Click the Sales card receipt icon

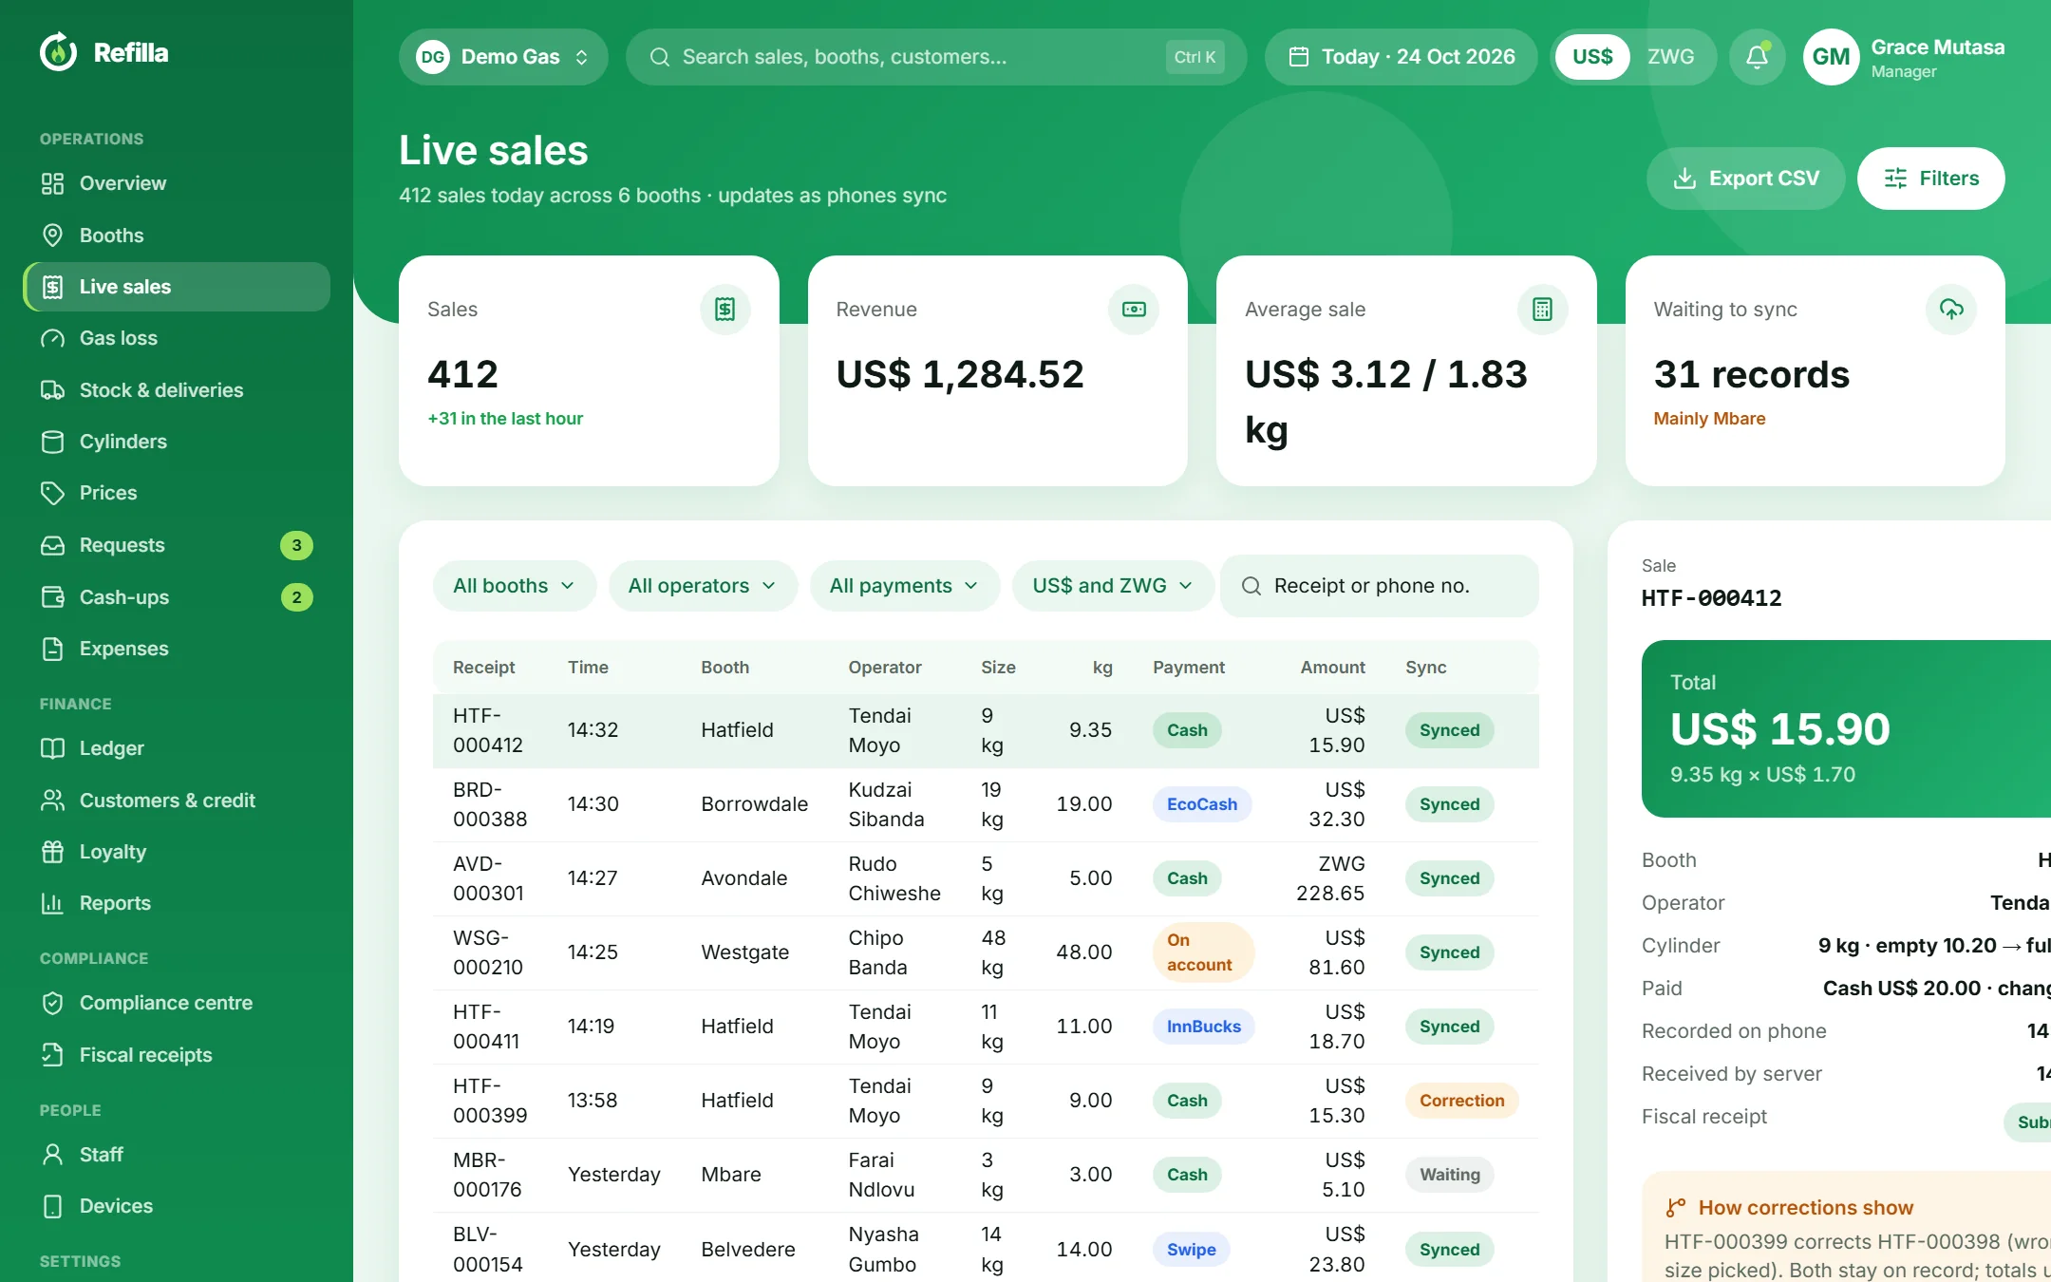pyautogui.click(x=725, y=310)
